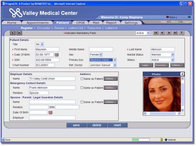Screen dimensions: 196x146
Task: Check Same as Patient for spouse/guardian
Action: click(x=82, y=102)
